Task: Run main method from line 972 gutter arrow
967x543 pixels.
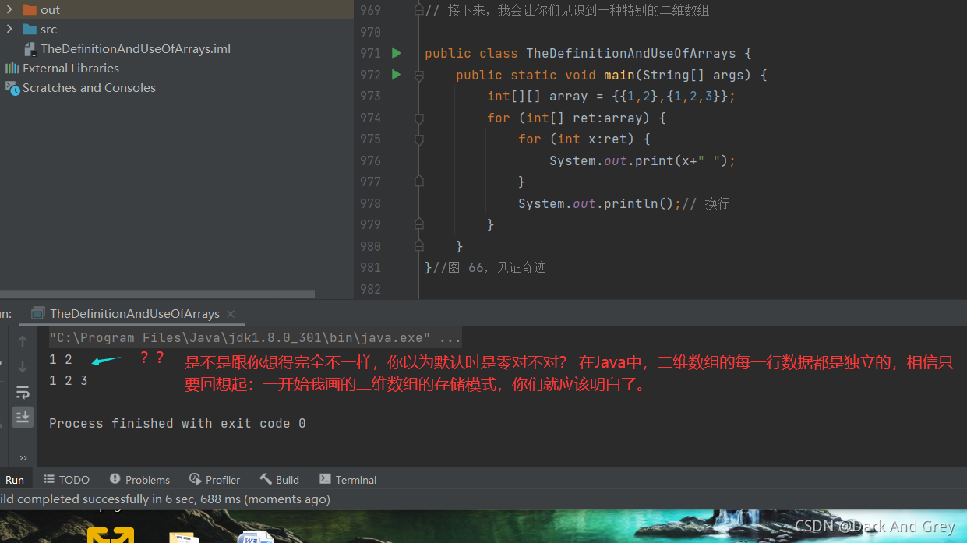Action: pos(396,75)
